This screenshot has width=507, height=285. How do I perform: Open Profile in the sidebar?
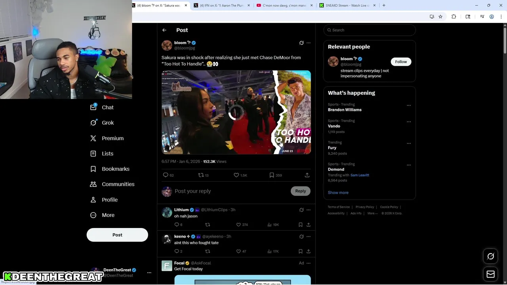103,199
